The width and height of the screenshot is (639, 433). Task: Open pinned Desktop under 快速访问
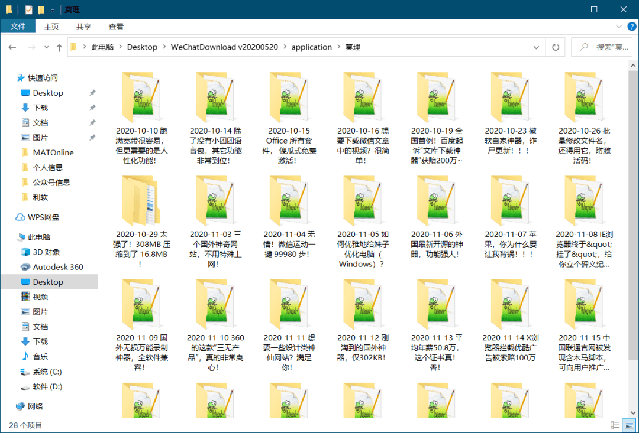coord(48,93)
